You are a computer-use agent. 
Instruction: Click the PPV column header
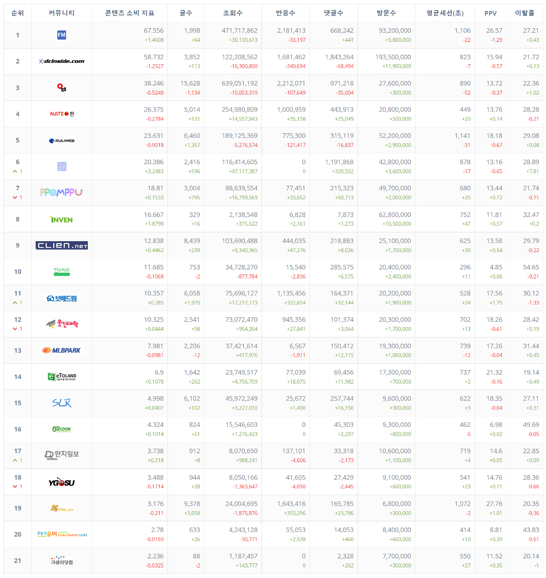(490, 13)
